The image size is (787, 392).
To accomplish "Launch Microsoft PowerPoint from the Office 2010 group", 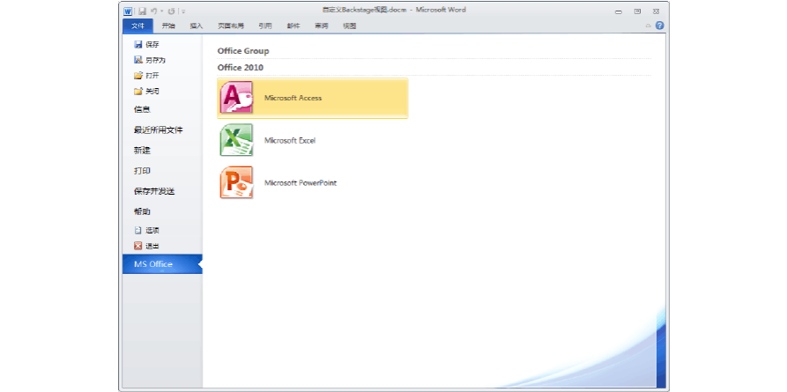I will (x=312, y=182).
